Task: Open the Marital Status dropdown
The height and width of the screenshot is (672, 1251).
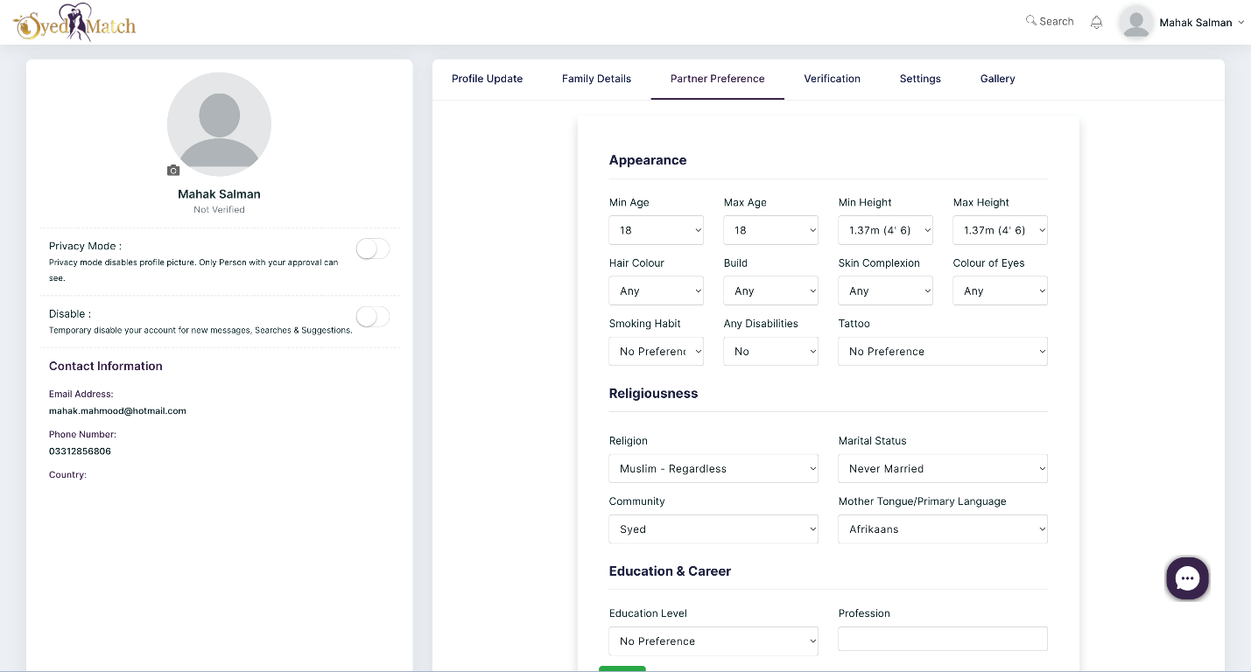Action: 943,468
